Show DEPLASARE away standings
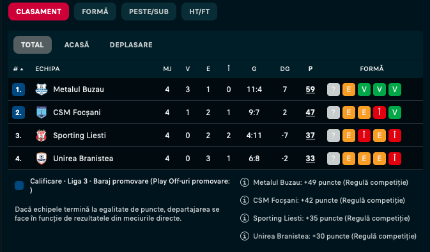Screen dimensions: 430x252 pos(131,45)
